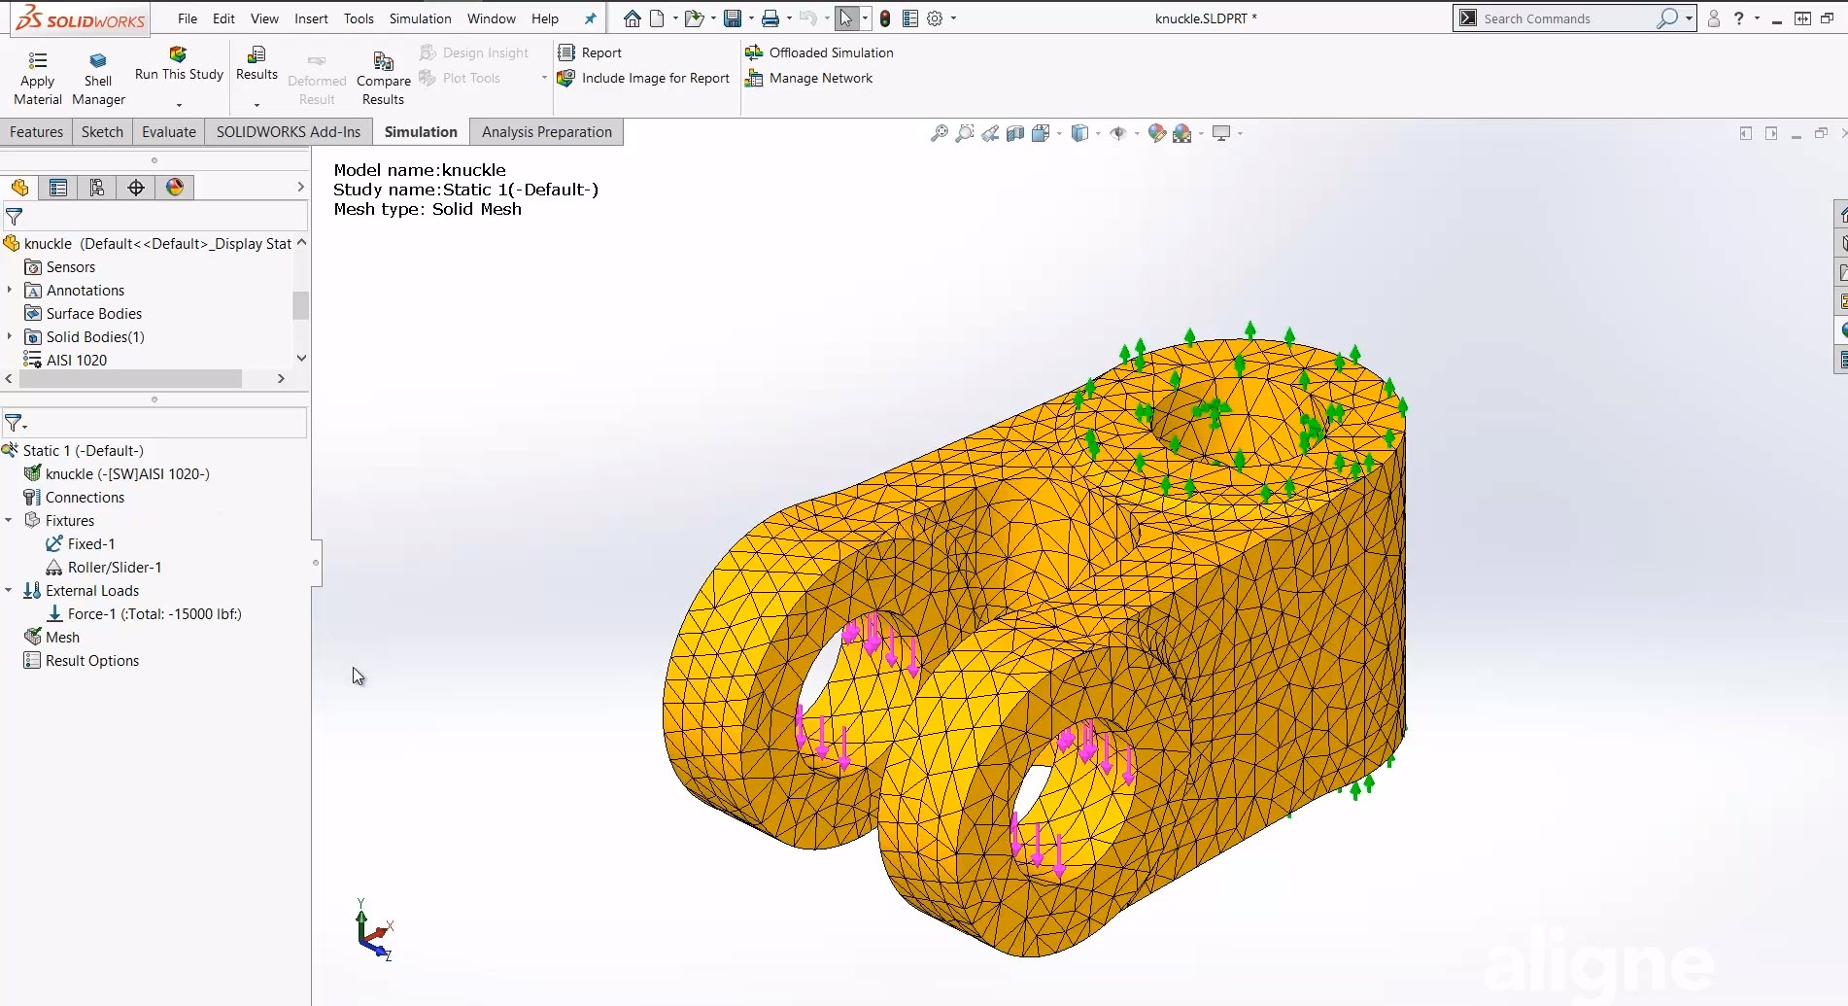The height and width of the screenshot is (1006, 1848).
Task: Switch to the Analysis Preparation tab
Action: click(x=546, y=132)
